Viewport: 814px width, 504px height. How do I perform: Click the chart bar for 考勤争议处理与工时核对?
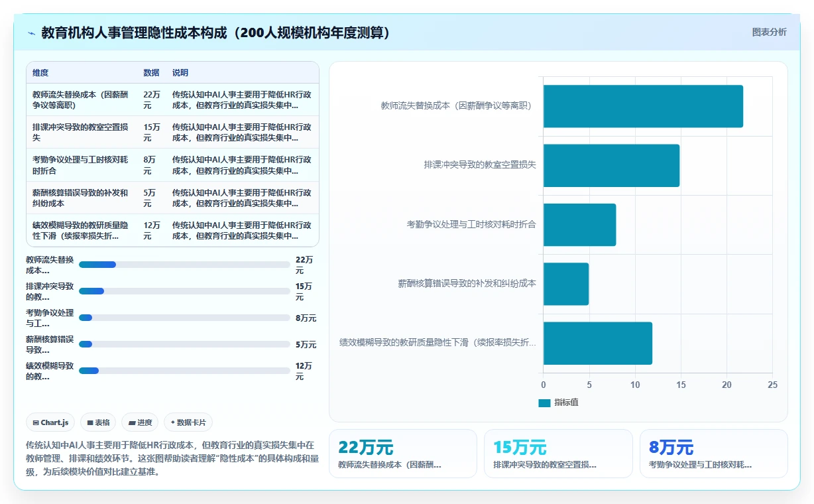[579, 225]
